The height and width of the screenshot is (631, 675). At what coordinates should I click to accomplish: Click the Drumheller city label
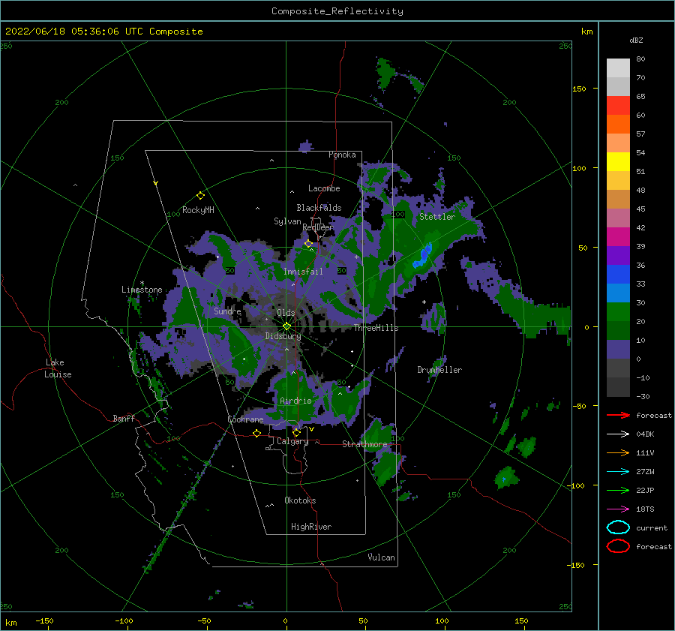(439, 370)
